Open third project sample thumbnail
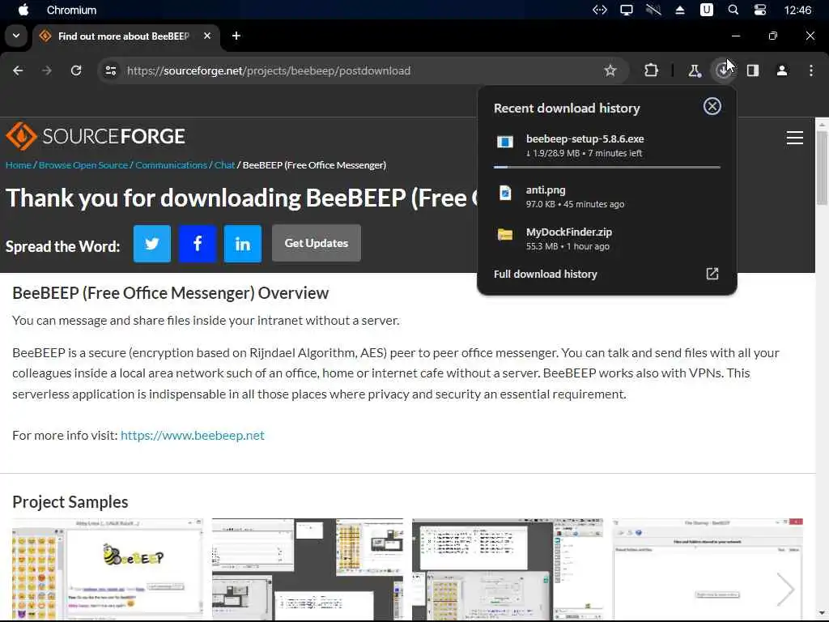Screen dimensions: 829x622 508,569
